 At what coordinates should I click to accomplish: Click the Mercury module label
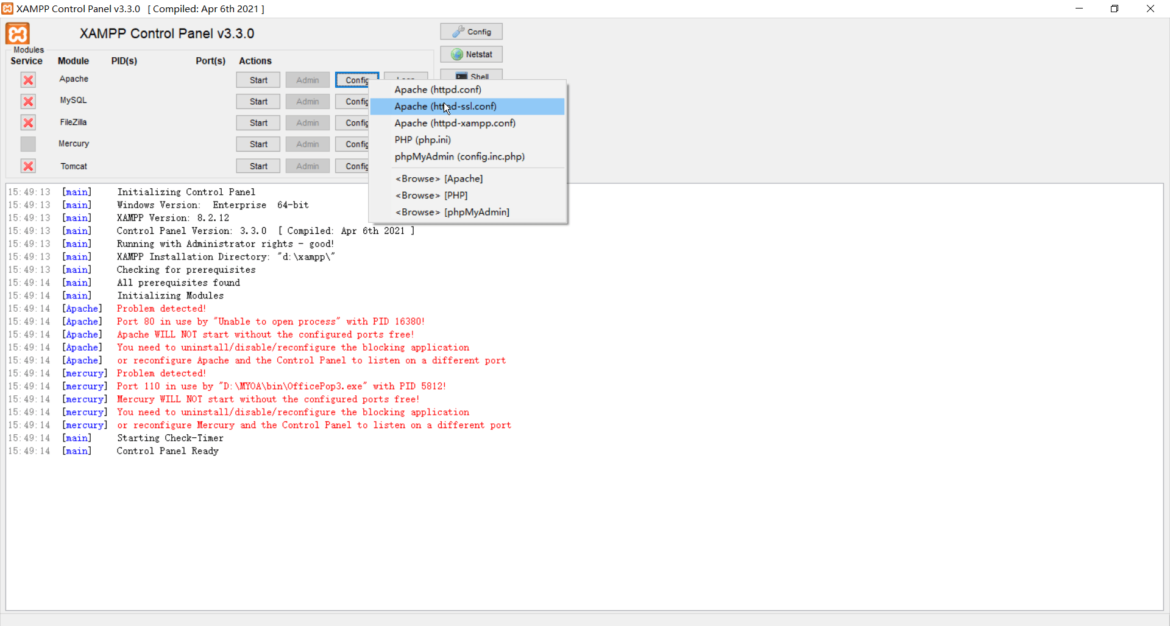click(x=74, y=143)
